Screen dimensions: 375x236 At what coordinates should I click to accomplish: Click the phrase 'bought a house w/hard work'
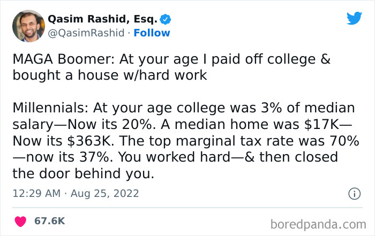tap(110, 75)
